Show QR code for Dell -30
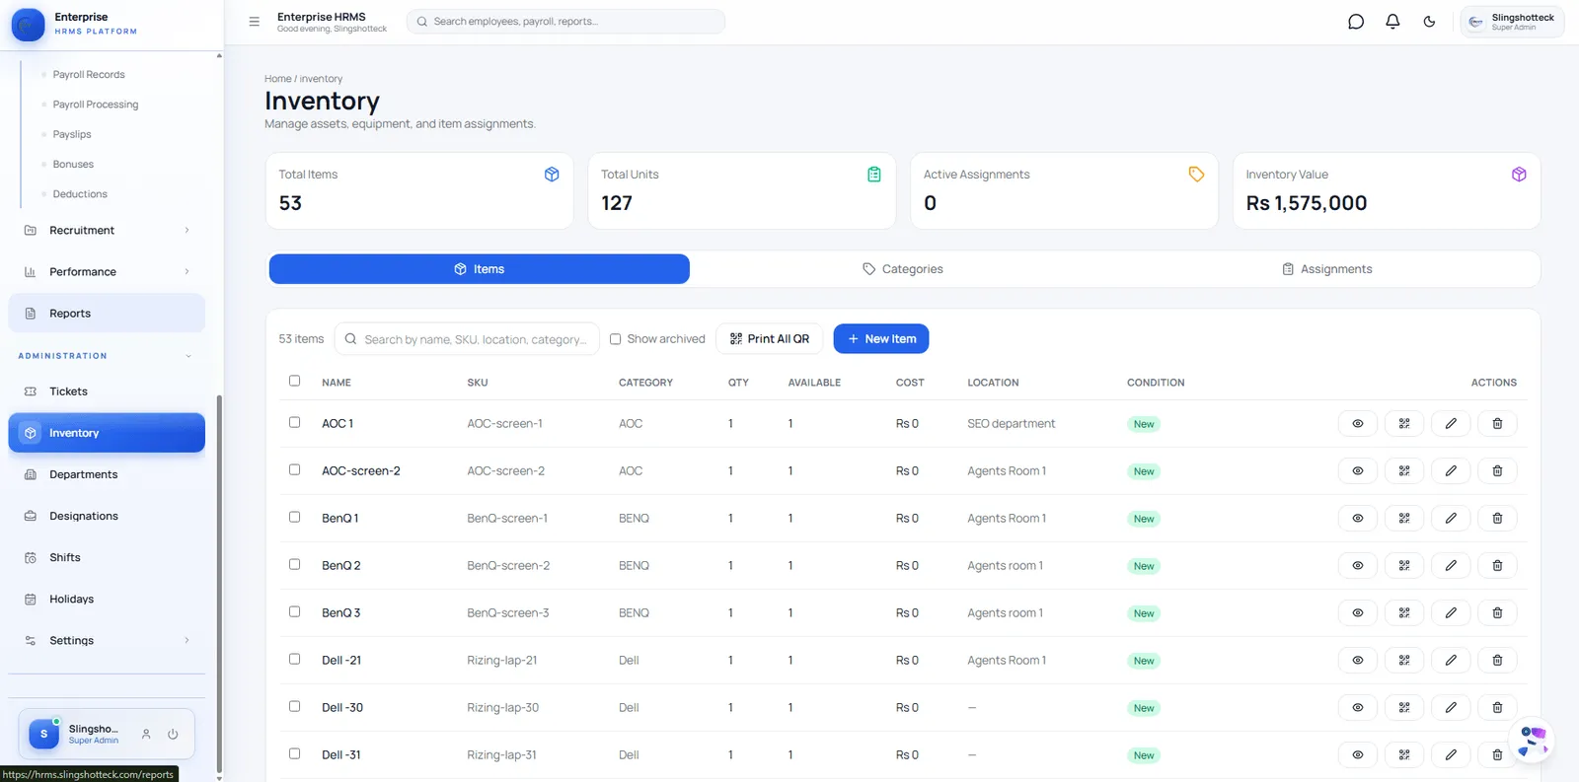 pos(1404,708)
